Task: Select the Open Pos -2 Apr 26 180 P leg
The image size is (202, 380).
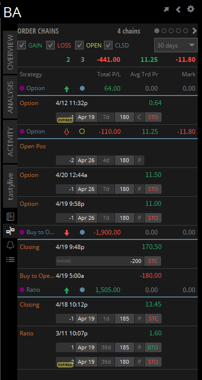Action: click(x=100, y=160)
